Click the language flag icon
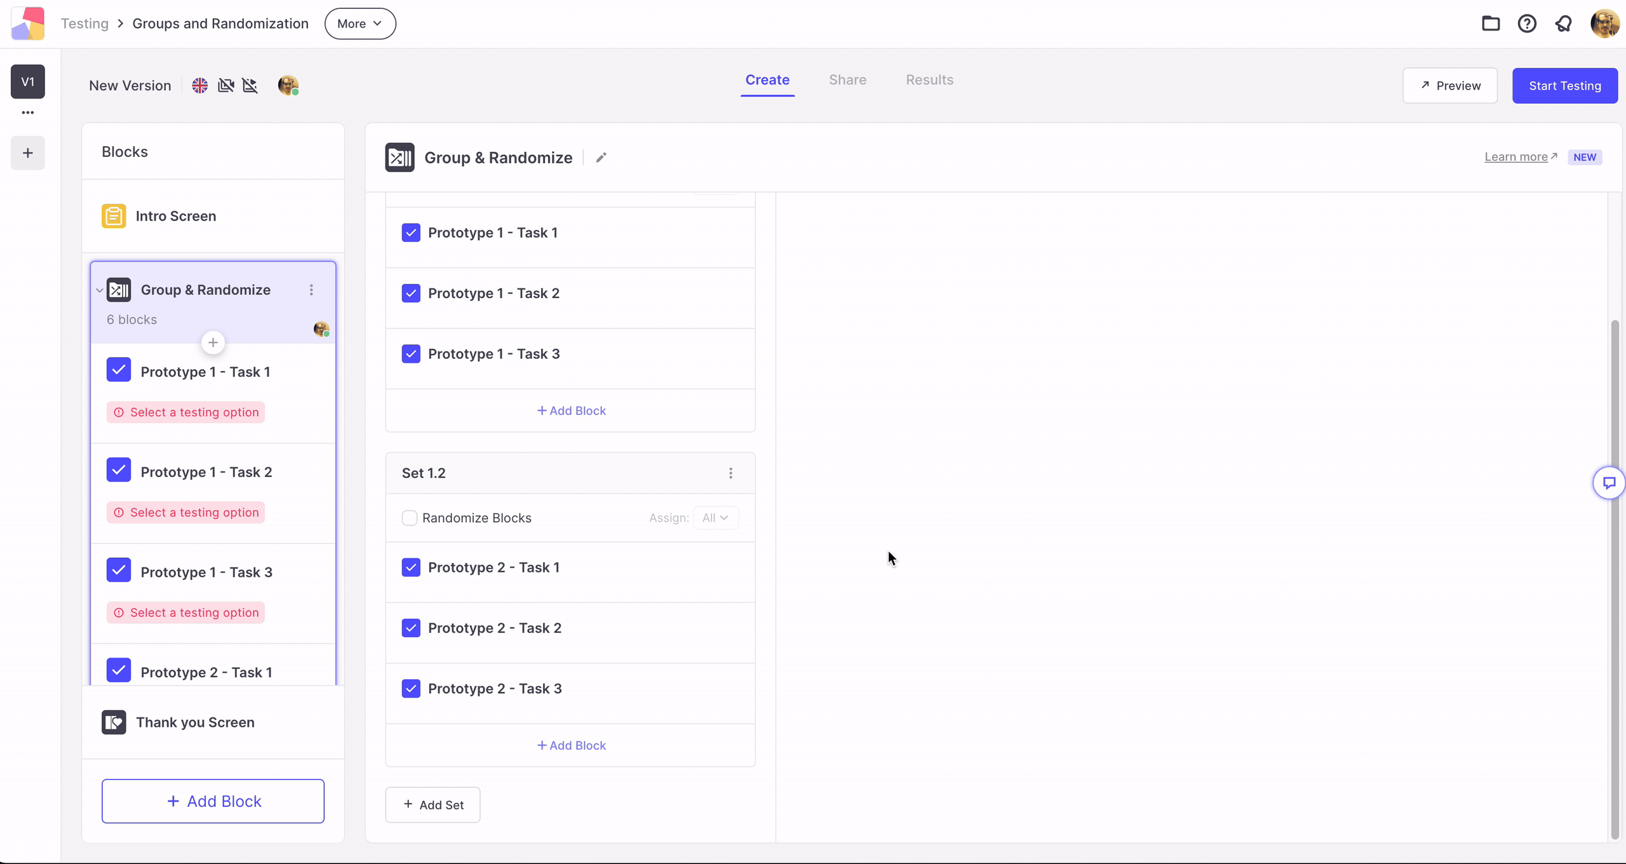This screenshot has width=1626, height=864. [x=199, y=85]
